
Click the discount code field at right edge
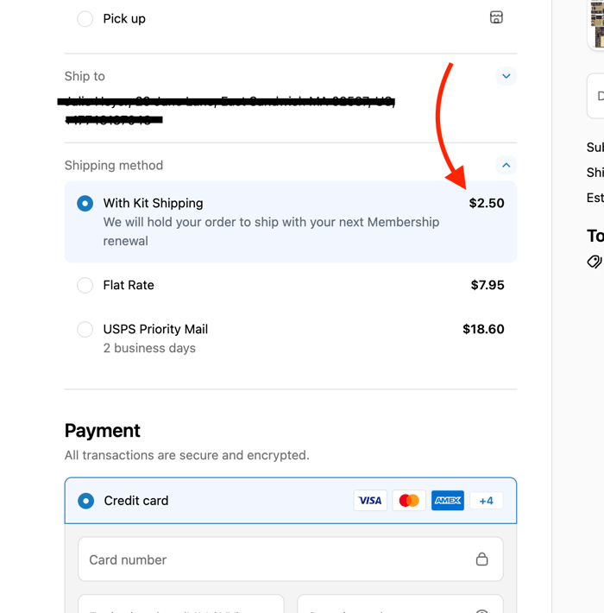(x=596, y=95)
